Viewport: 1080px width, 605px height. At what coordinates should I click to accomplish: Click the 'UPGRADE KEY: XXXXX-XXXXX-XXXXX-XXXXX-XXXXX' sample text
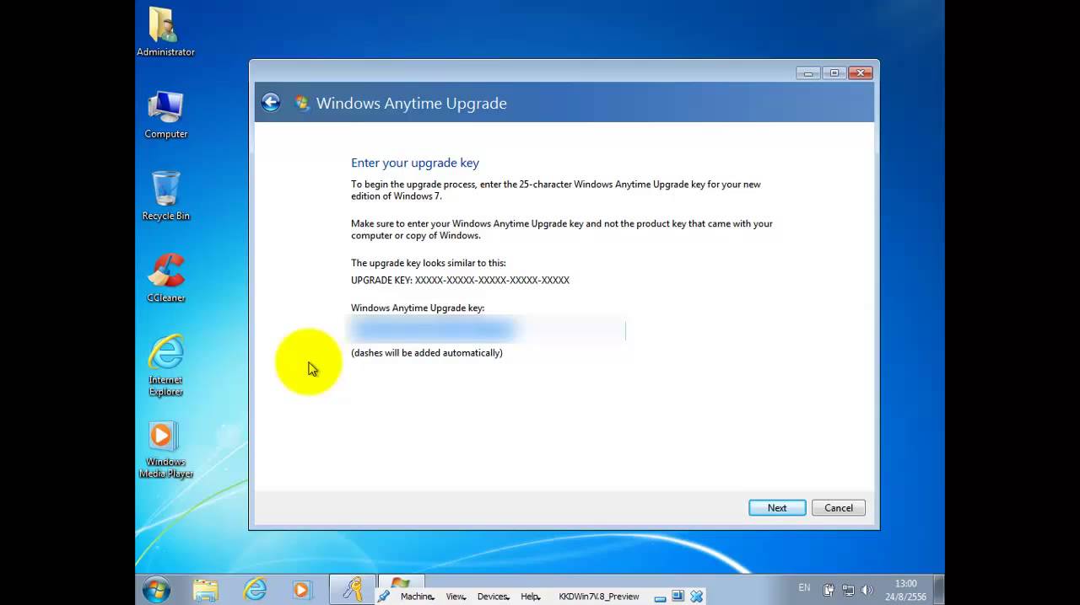460,280
